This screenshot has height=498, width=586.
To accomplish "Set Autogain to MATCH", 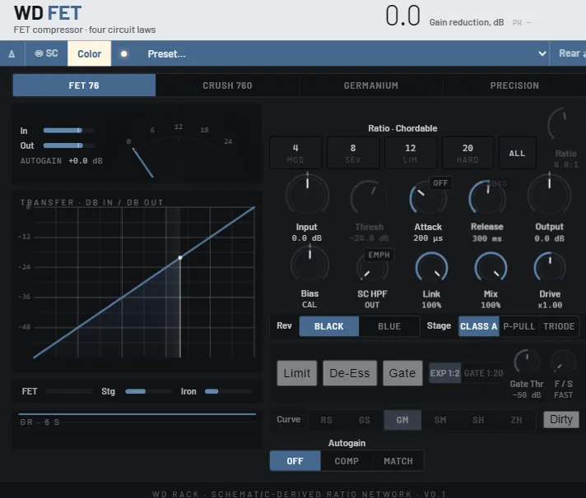I will click(x=398, y=461).
